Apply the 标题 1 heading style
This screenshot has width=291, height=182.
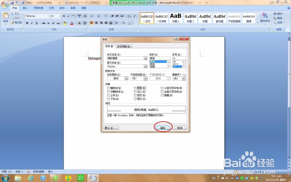176,18
